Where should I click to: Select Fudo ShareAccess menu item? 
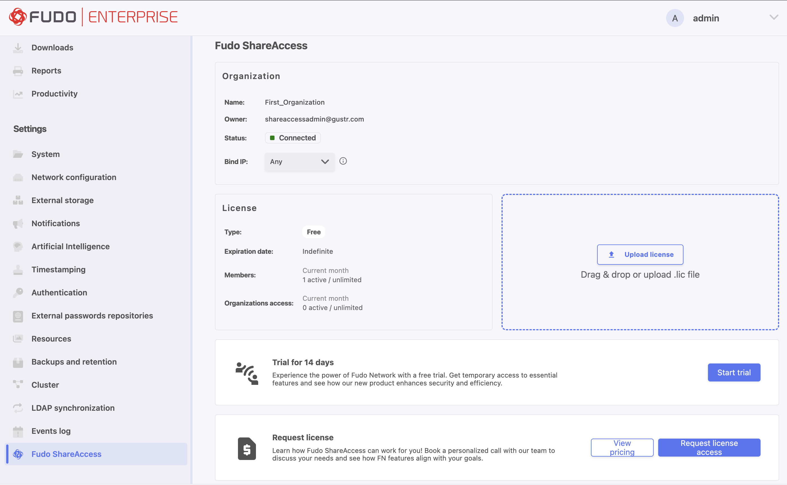96,454
